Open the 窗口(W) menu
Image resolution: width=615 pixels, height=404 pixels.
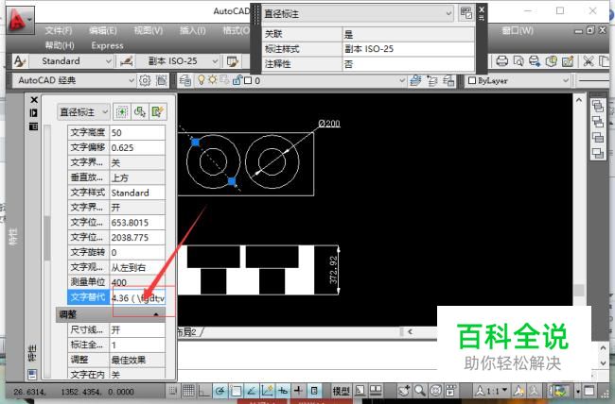point(518,30)
